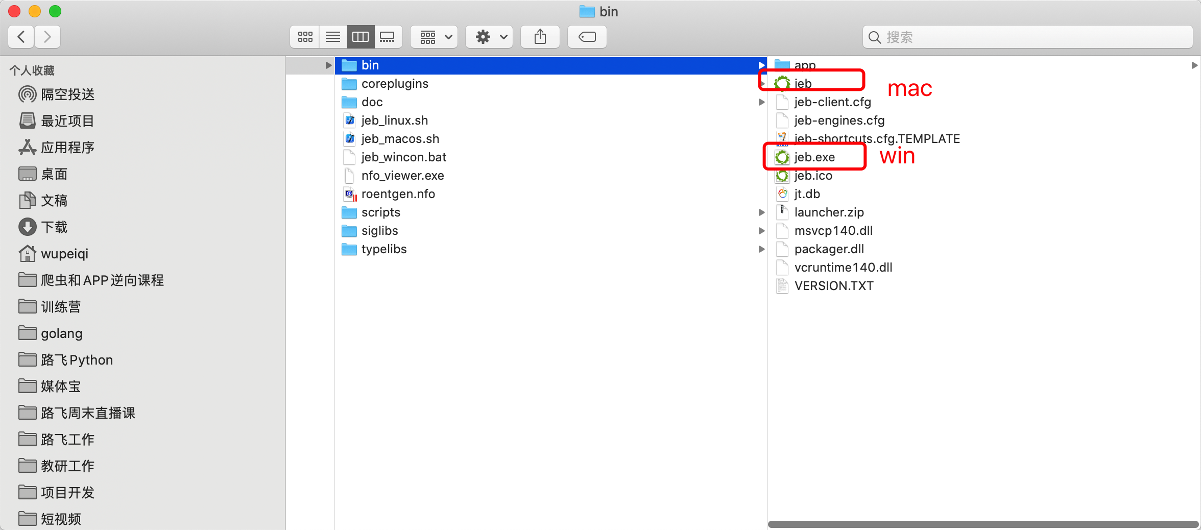Select jeb.exe Windows executable

click(x=805, y=157)
